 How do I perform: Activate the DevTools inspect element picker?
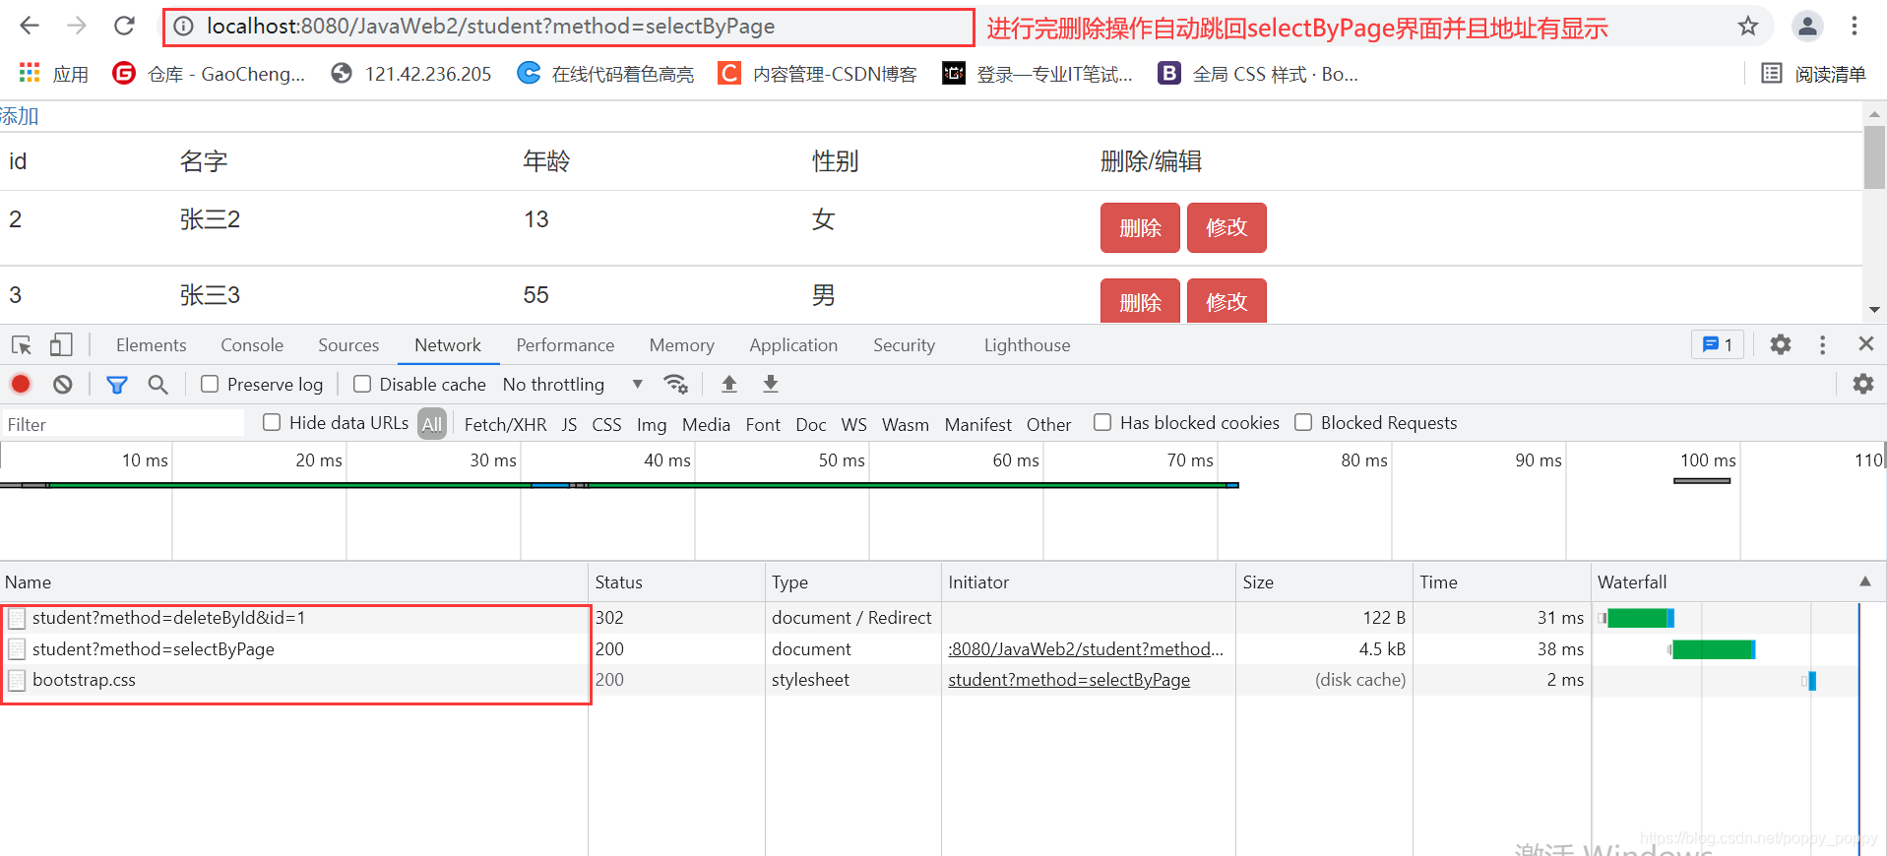point(22,345)
